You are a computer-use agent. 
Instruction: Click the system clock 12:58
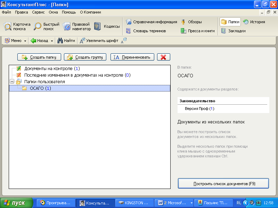click(x=268, y=203)
